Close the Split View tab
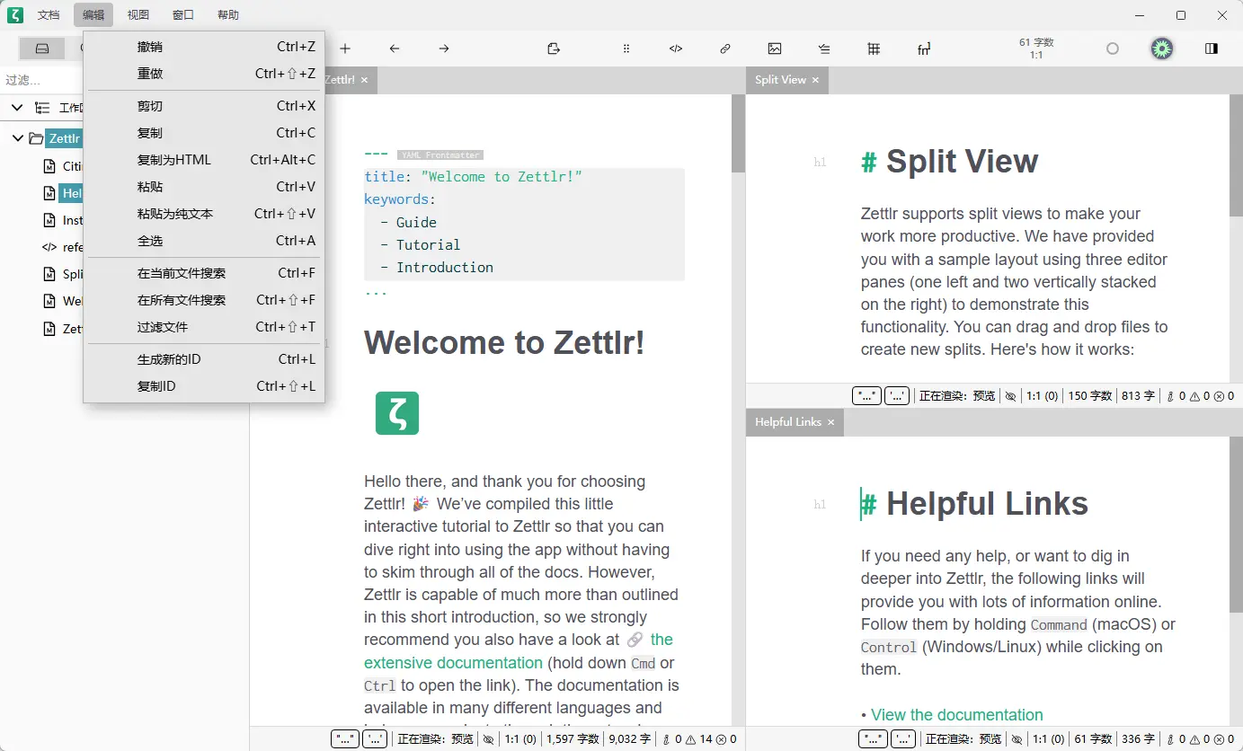1243x751 pixels. pos(816,80)
